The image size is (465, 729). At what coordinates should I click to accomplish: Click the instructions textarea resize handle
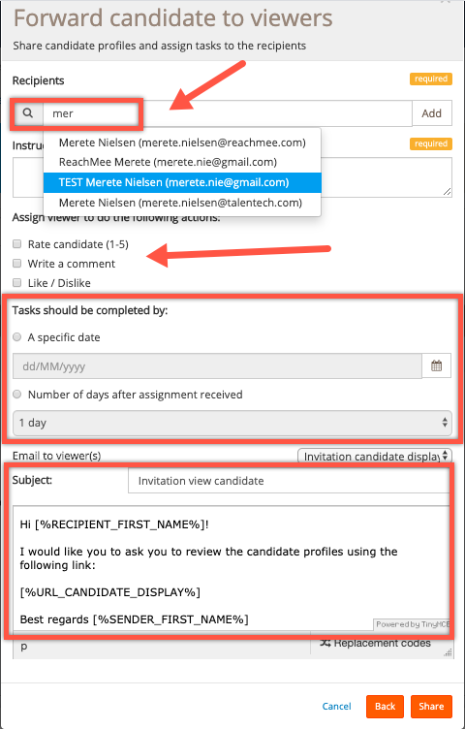coord(447,191)
